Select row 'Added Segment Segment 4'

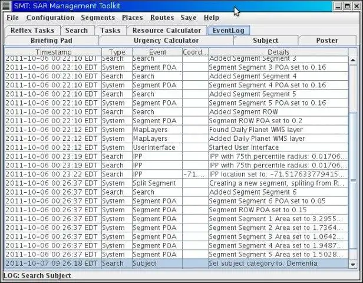[176, 76]
